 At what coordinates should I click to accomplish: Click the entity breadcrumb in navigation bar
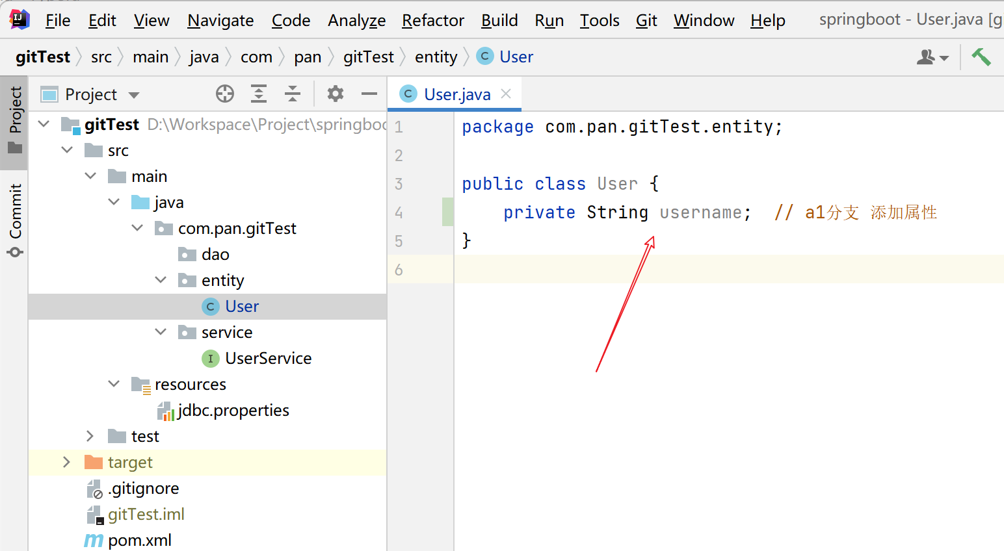pyautogui.click(x=436, y=57)
